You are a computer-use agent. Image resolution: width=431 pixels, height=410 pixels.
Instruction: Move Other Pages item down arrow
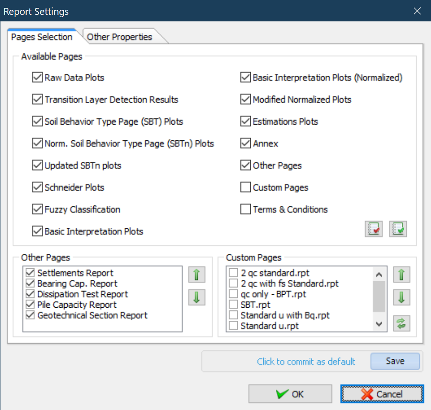[196, 298]
